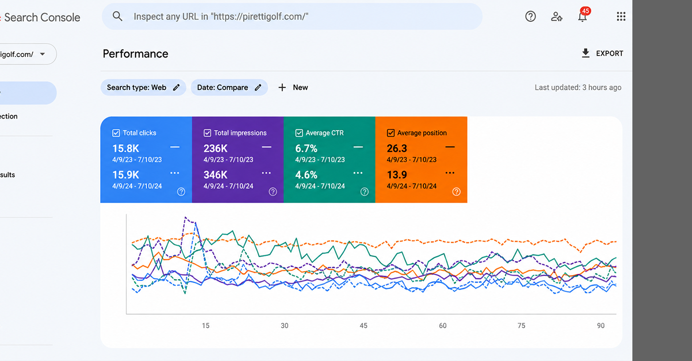Click the EXPORT button
The width and height of the screenshot is (692, 361).
click(602, 53)
